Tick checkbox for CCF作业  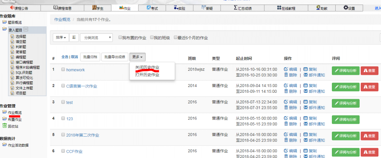(x=63, y=151)
